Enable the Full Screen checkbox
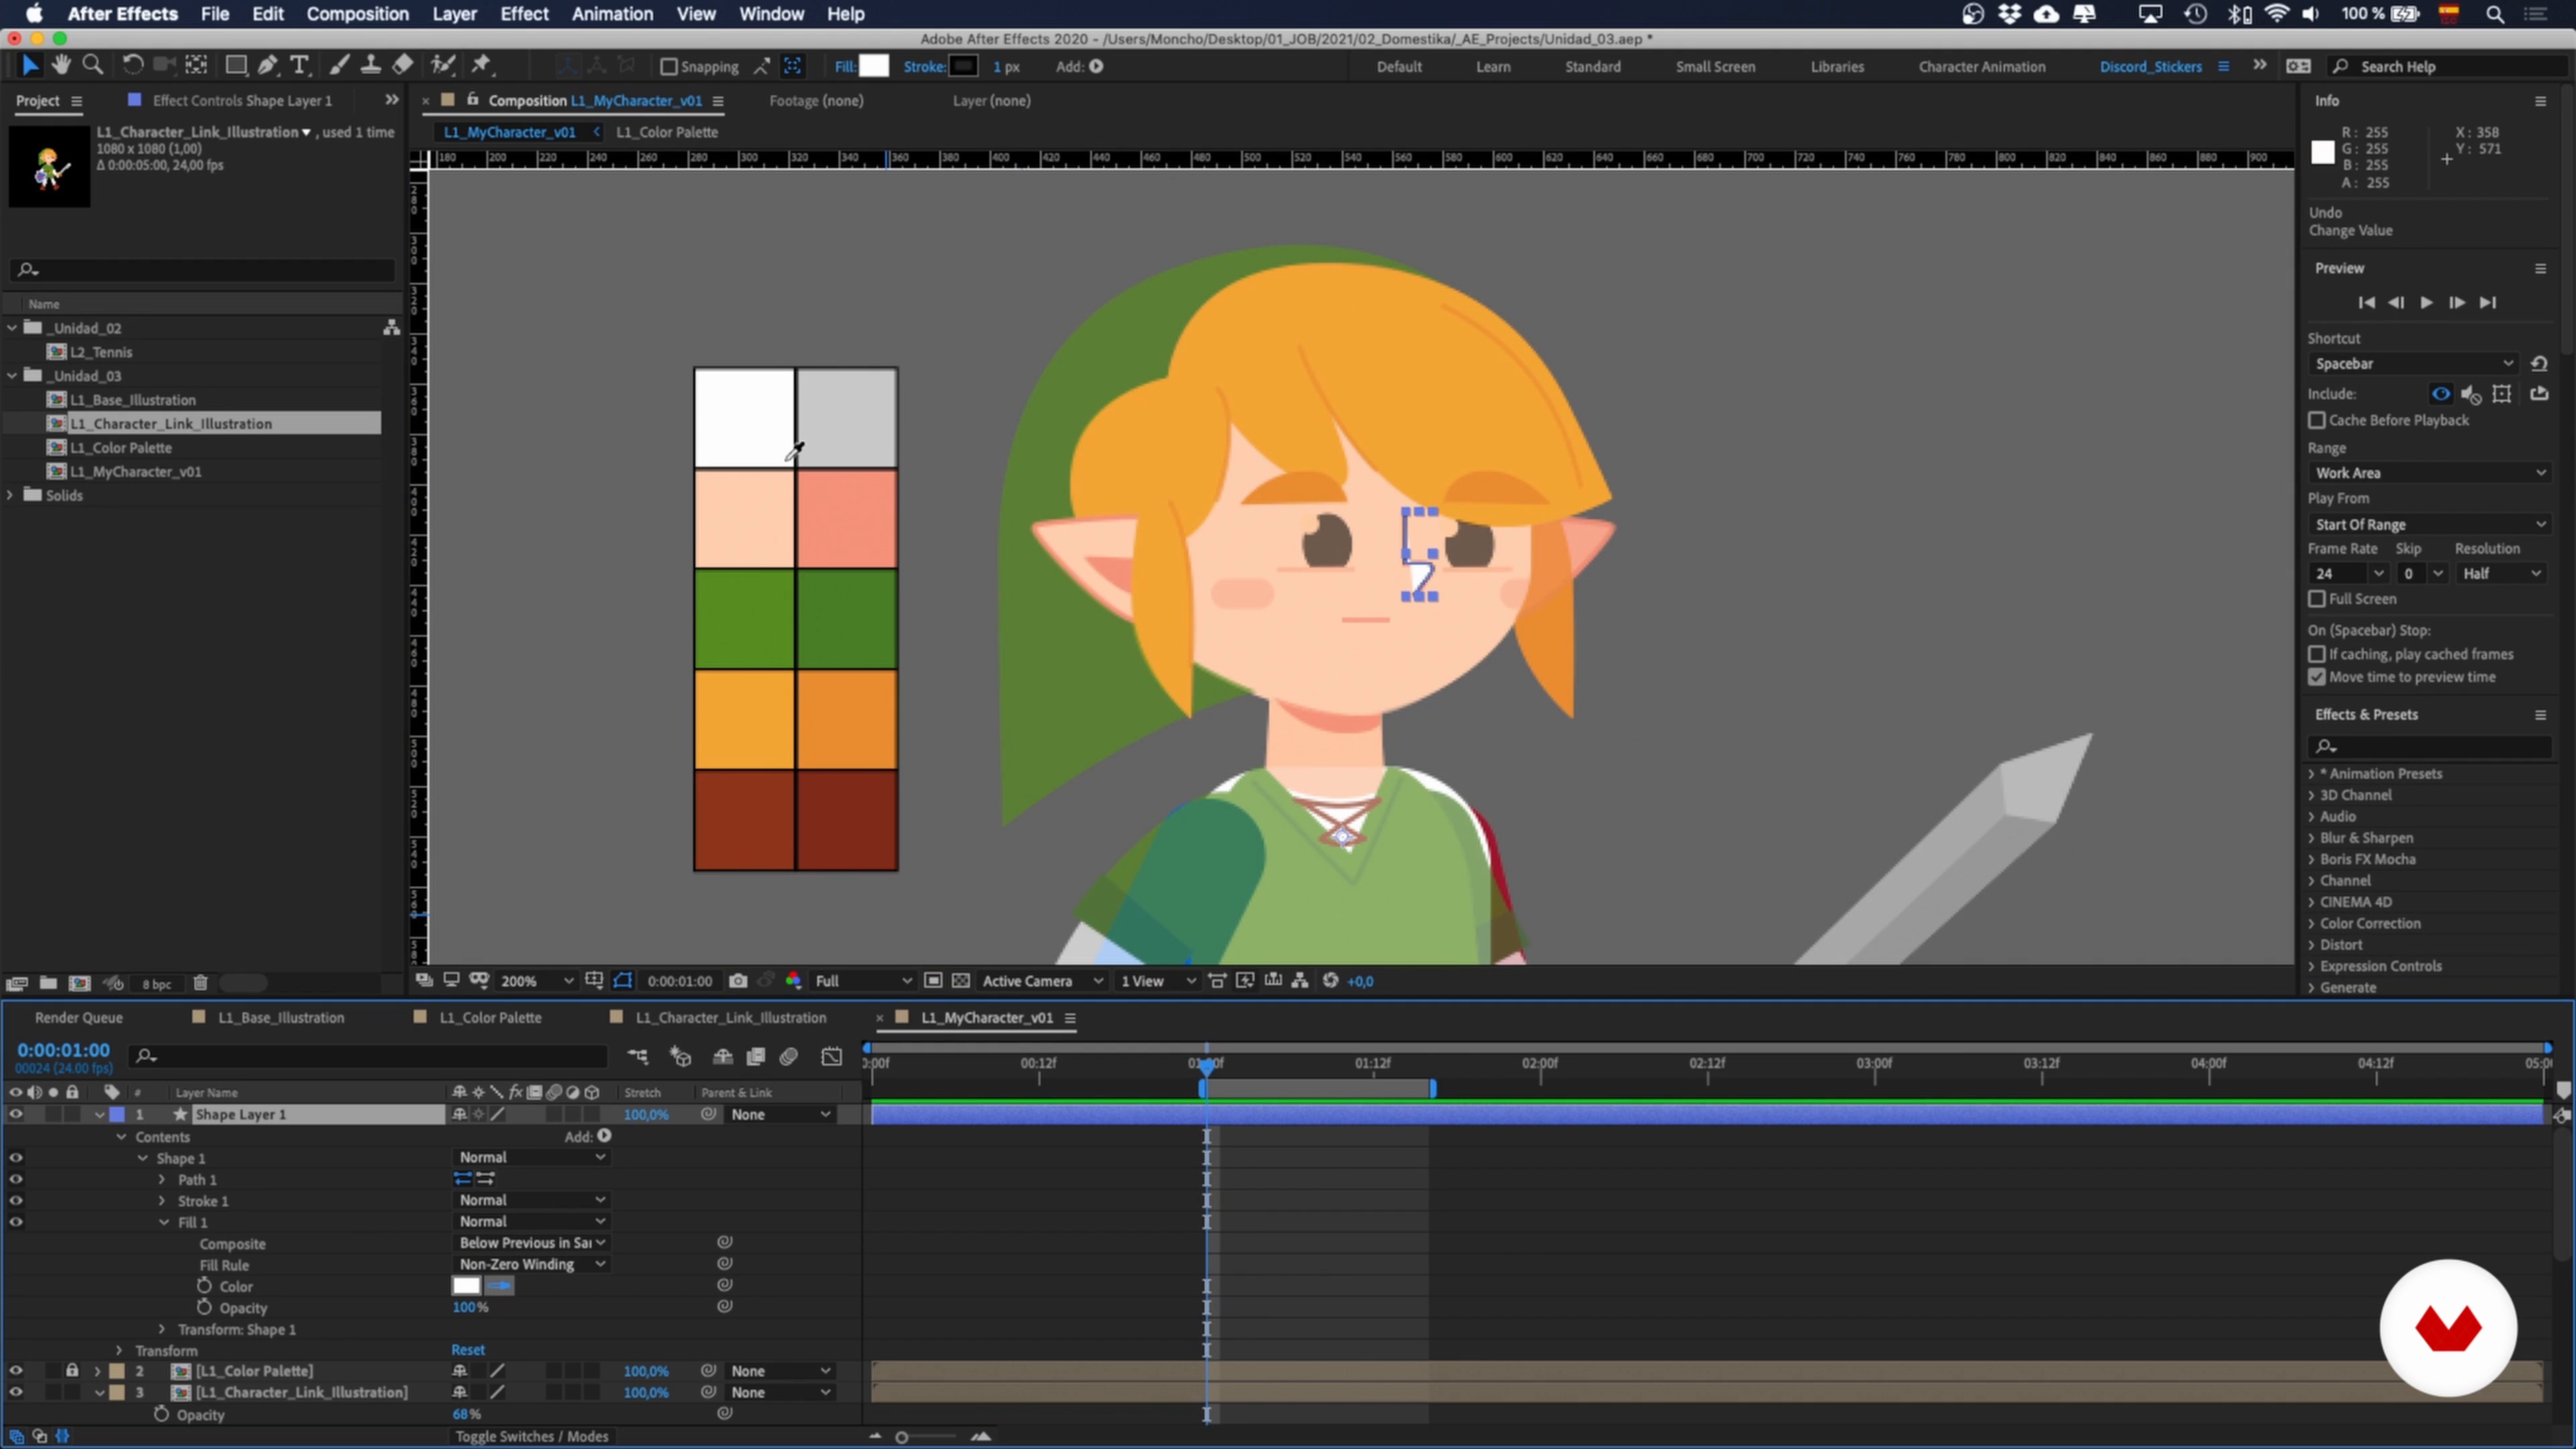This screenshot has width=2576, height=1449. click(2317, 599)
